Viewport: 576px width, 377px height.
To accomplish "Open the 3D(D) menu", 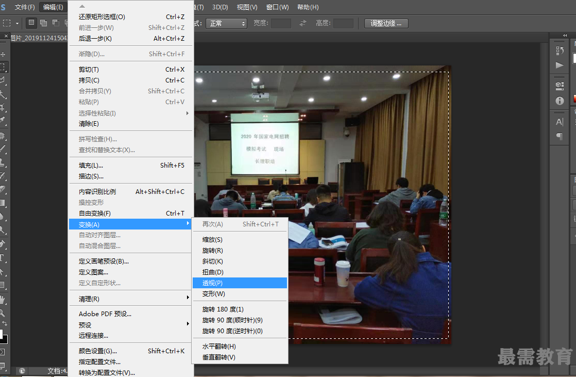I will [220, 7].
